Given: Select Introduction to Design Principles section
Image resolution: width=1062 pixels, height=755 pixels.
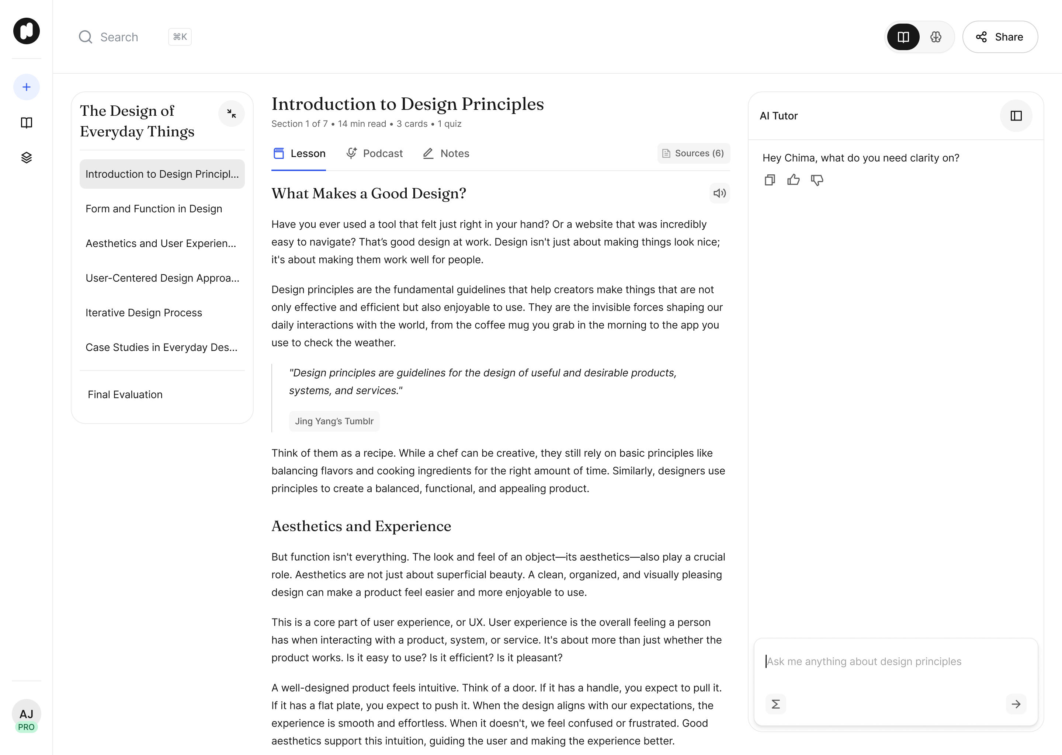Looking at the screenshot, I should [162, 174].
